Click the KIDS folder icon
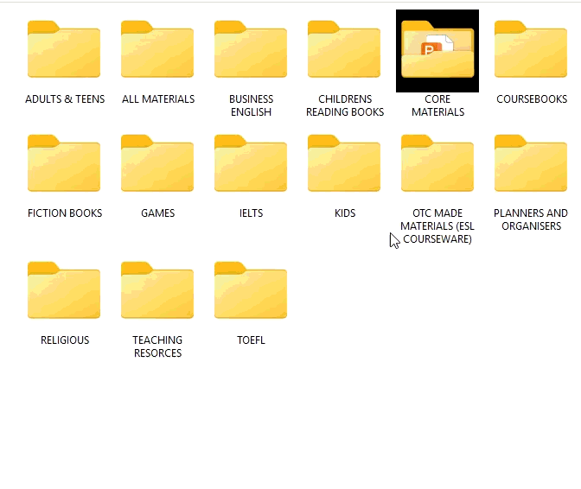The image size is (581, 489). point(344,163)
